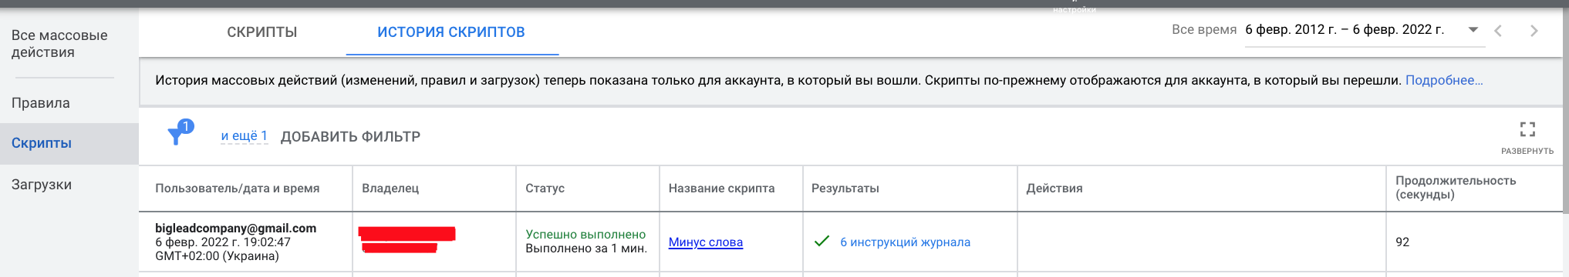Switch to the Скрипты tab

click(262, 32)
